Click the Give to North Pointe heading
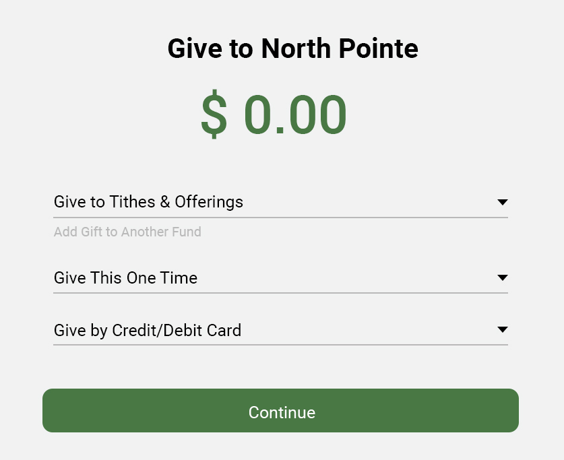This screenshot has height=460, width=564. [x=292, y=49]
